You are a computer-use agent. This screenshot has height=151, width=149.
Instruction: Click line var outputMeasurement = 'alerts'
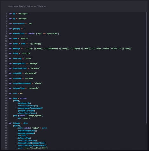25,83
